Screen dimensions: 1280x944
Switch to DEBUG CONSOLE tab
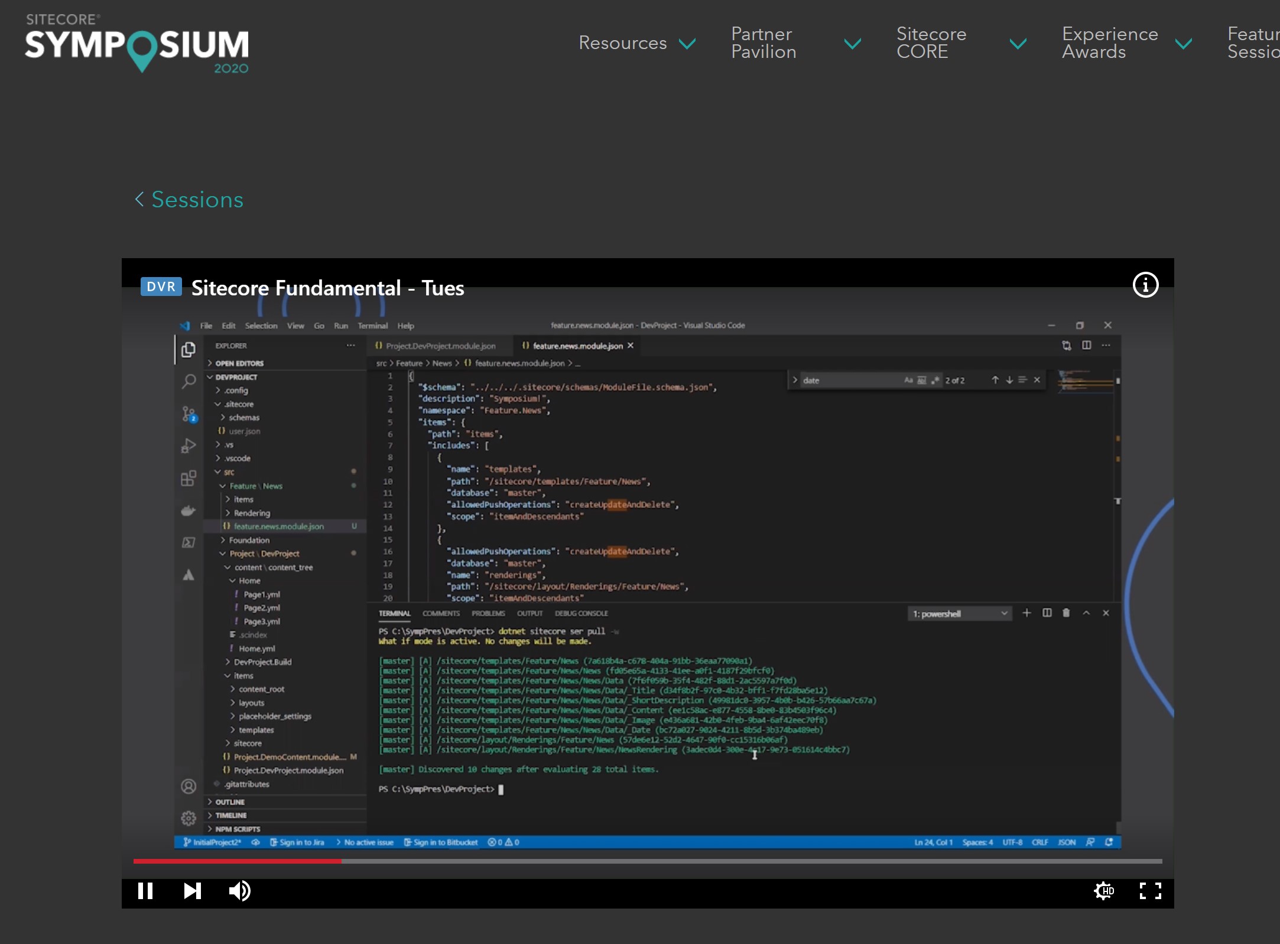click(x=581, y=613)
